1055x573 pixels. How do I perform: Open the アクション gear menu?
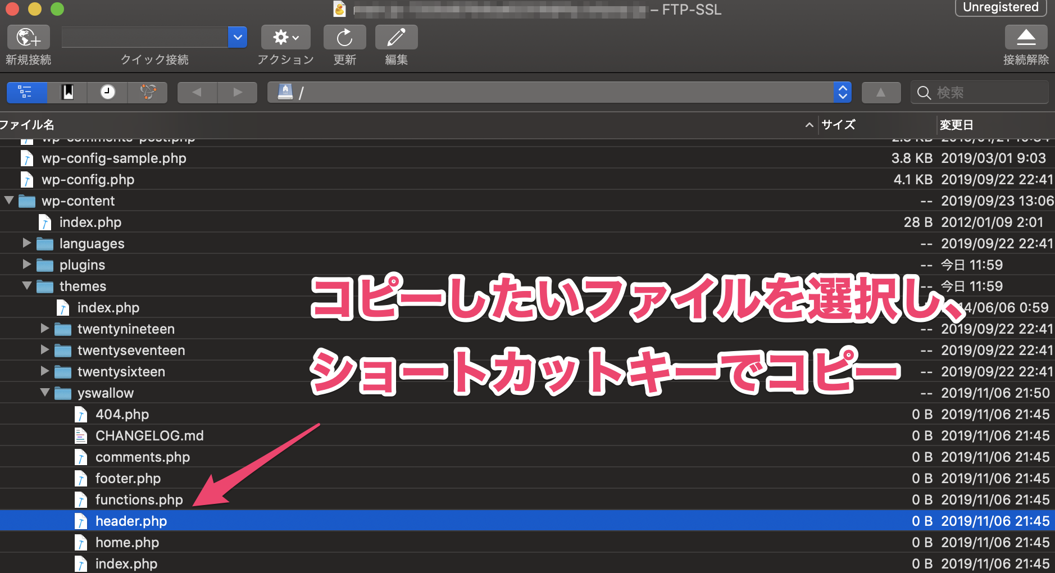pyautogui.click(x=284, y=37)
